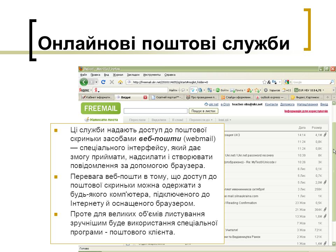Switch to the Про проведення п... tab
Image resolution: width=336 pixels, height=252 pixels.
point(202,97)
